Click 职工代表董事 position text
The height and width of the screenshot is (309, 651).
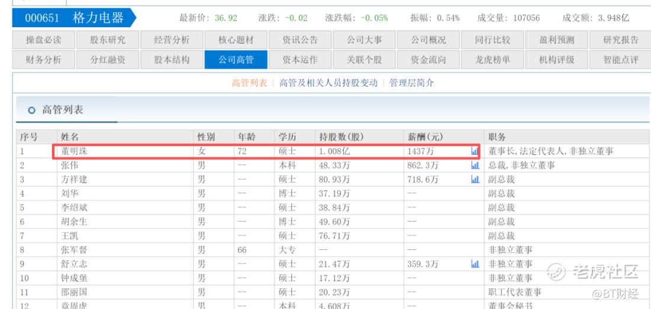pyautogui.click(x=515, y=292)
